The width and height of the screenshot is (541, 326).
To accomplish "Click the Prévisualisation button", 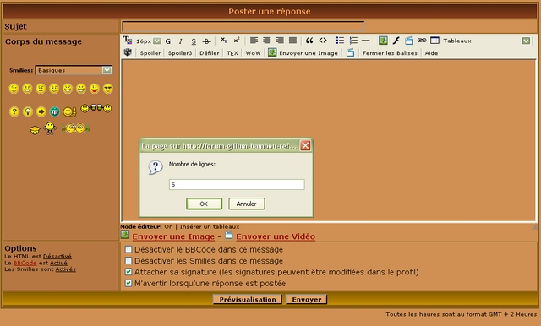I will (x=248, y=299).
